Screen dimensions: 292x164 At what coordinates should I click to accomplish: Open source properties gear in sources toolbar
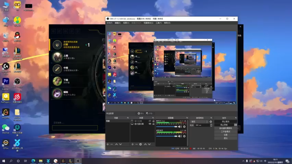click(141, 144)
